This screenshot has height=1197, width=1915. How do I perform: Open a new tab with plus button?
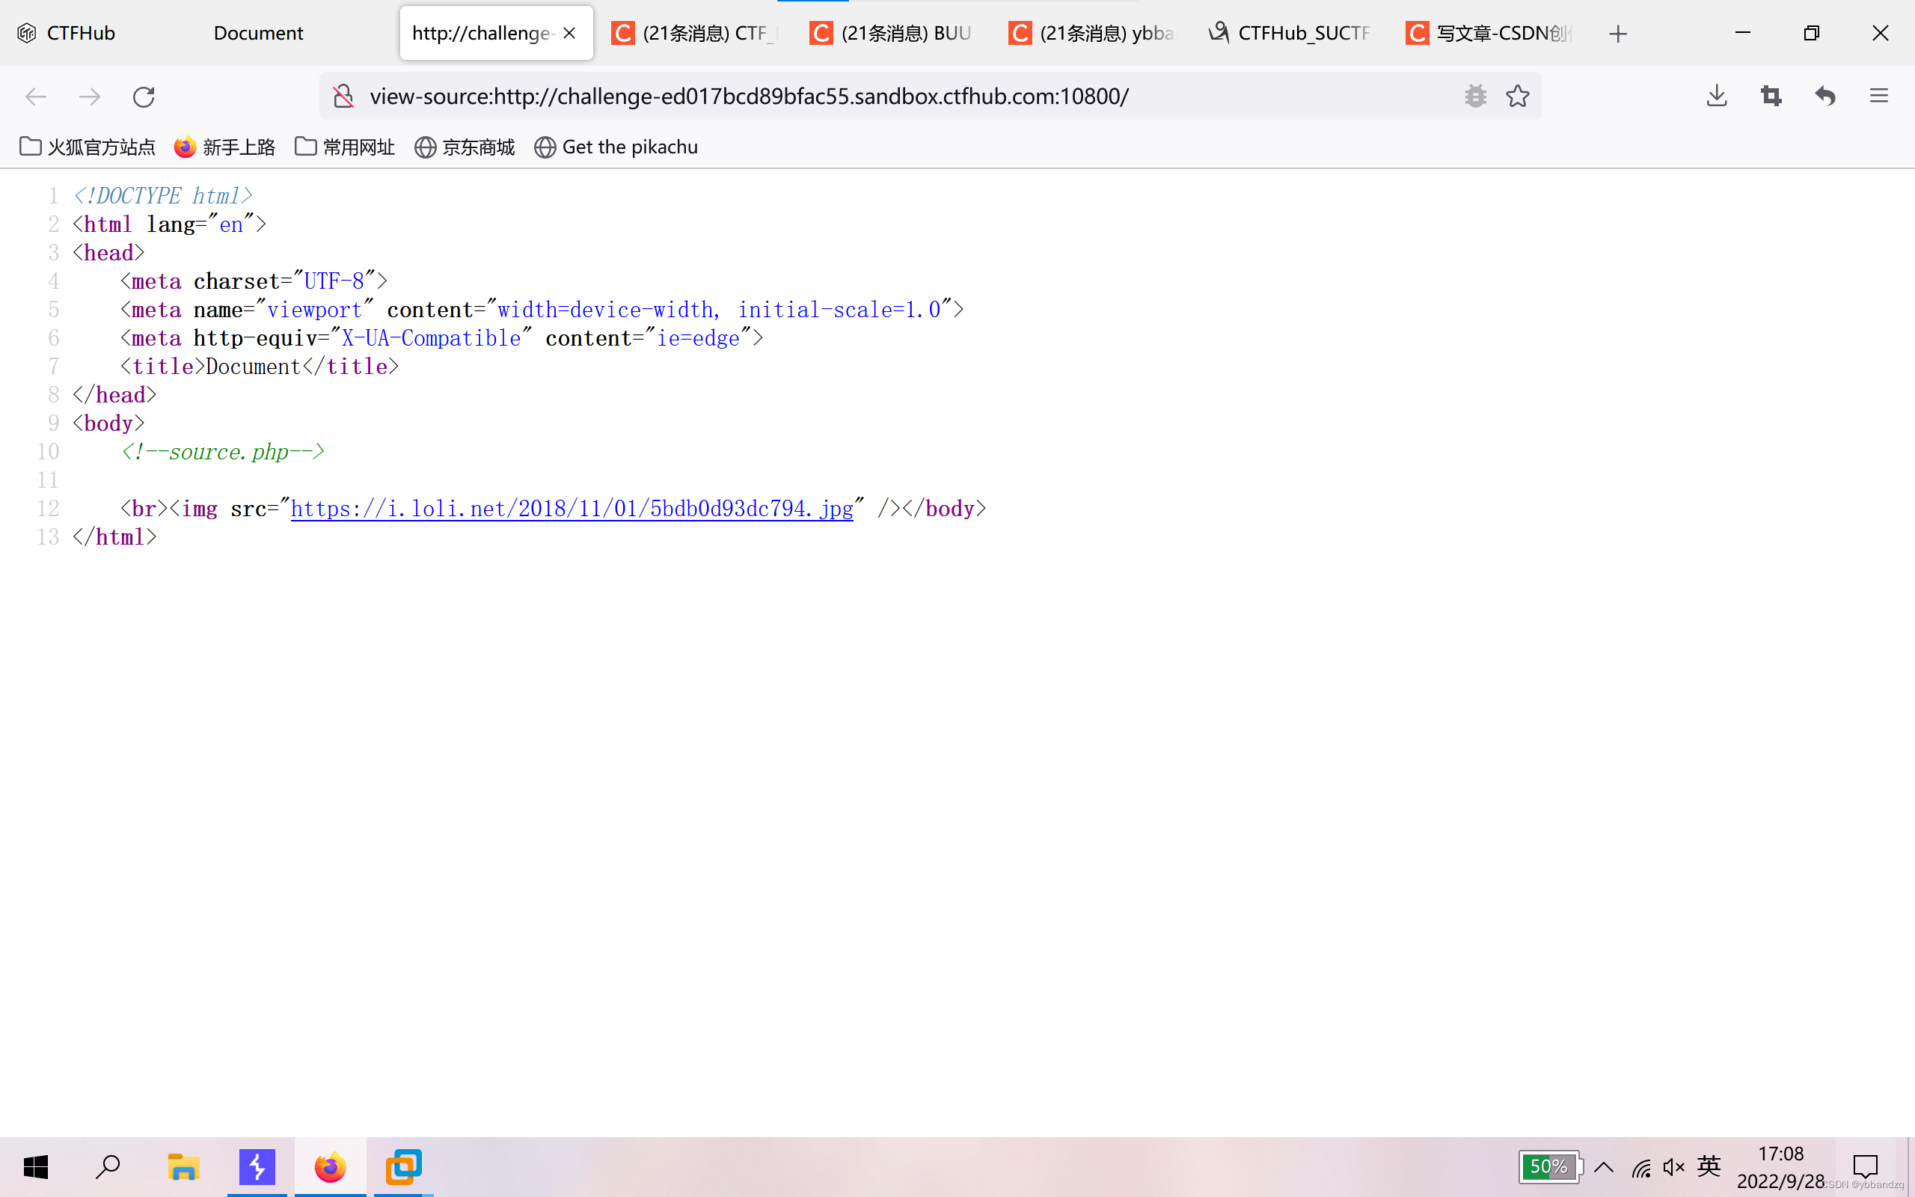click(x=1617, y=33)
